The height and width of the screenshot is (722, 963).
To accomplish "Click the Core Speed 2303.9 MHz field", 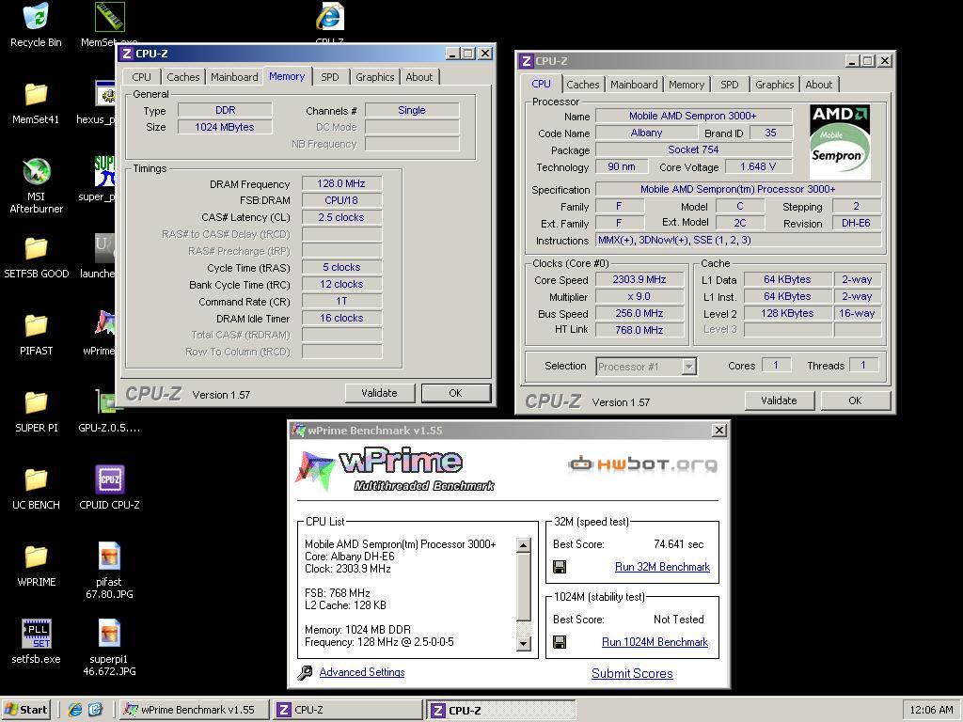I will pos(639,279).
